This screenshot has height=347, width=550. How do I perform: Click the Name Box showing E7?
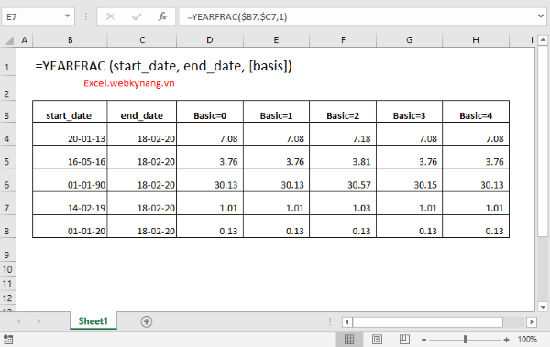(33, 16)
